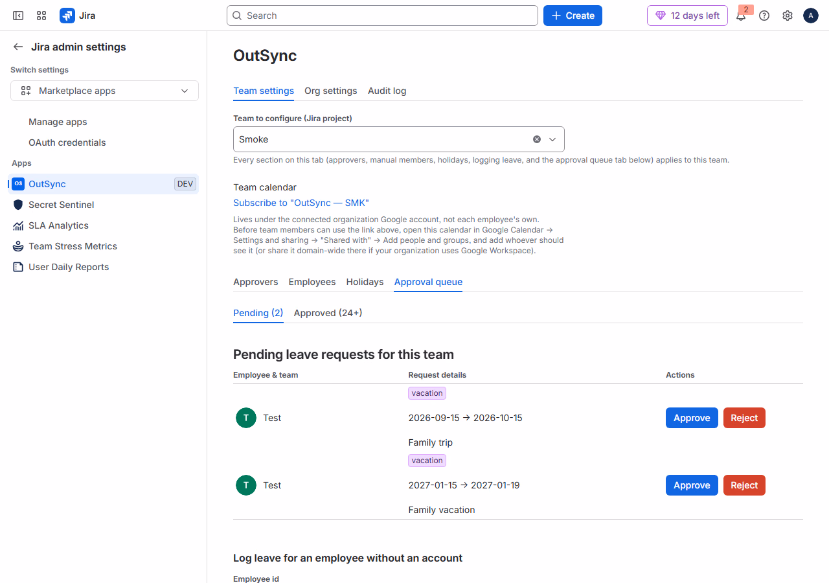Click the vacation tag above 2026-09-15
The image size is (829, 583).
click(427, 393)
